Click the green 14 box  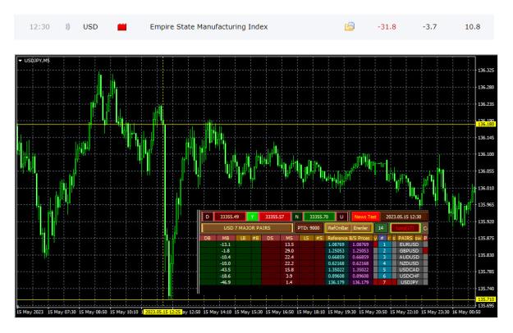pyautogui.click(x=381, y=228)
